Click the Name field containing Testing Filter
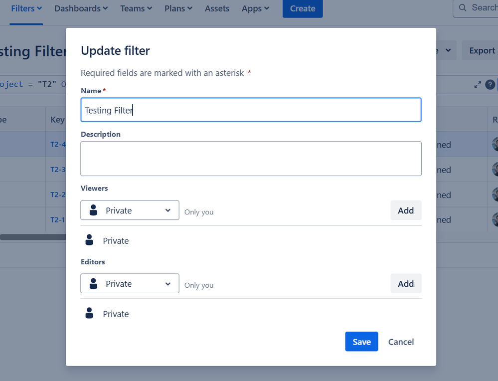498x381 pixels. point(251,110)
